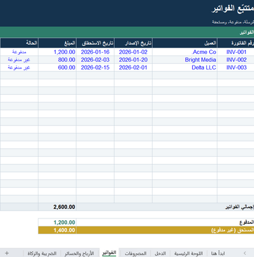
Task: Open the ابدأ هنا sheet tab
Action: point(218,253)
